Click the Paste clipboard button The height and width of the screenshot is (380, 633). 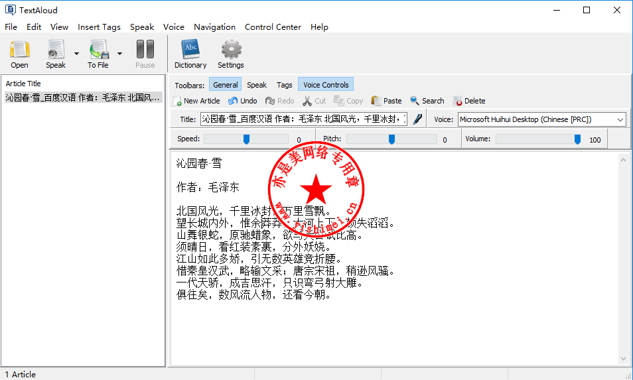coord(386,101)
